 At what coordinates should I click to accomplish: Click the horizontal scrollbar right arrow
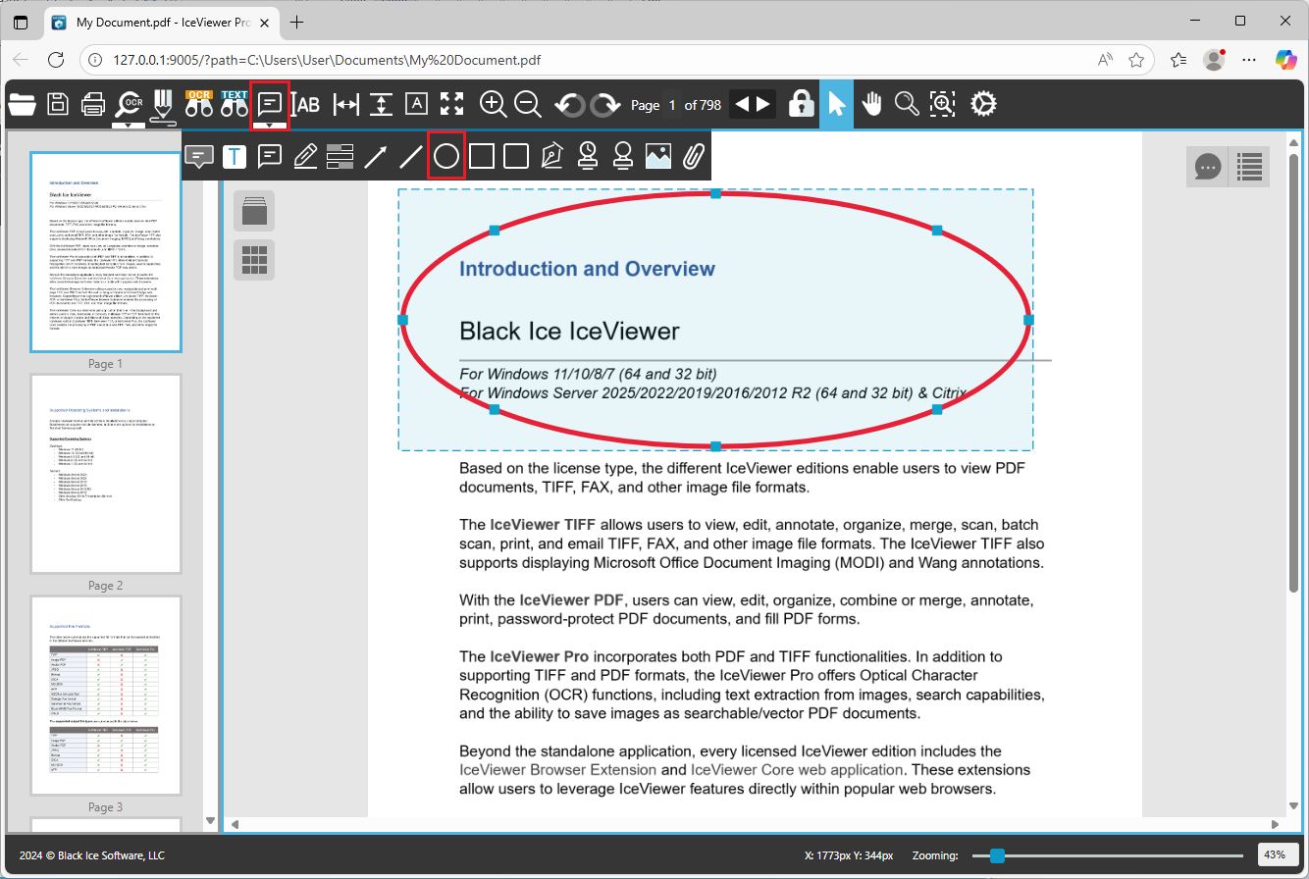pos(1275,824)
